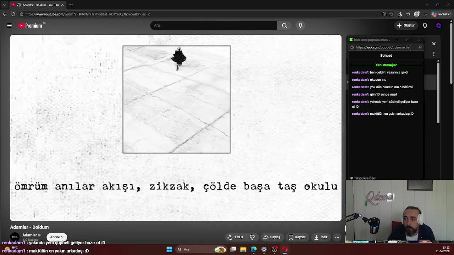Select the Adamlar - Doldum YouTube tab

pos(37,5)
